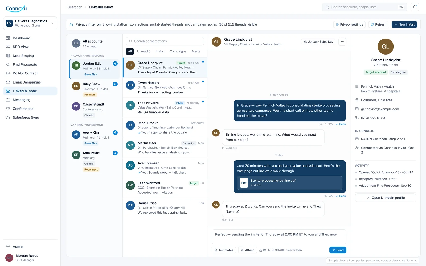Click the Data Staging table icon
This screenshot has width=426, height=266.
click(8, 56)
